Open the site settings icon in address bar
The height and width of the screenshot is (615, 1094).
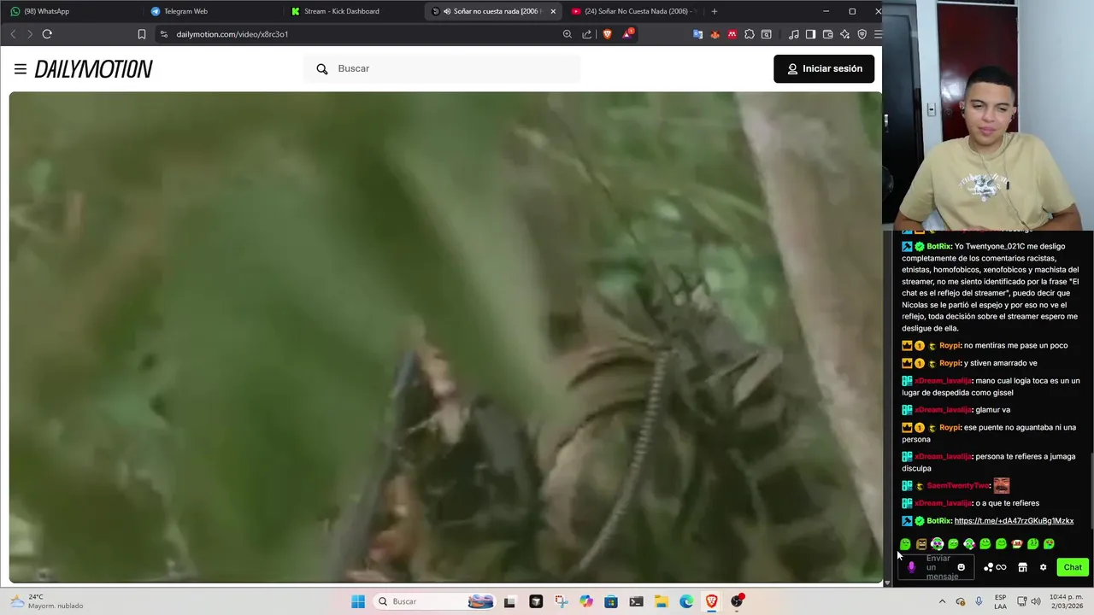click(164, 34)
